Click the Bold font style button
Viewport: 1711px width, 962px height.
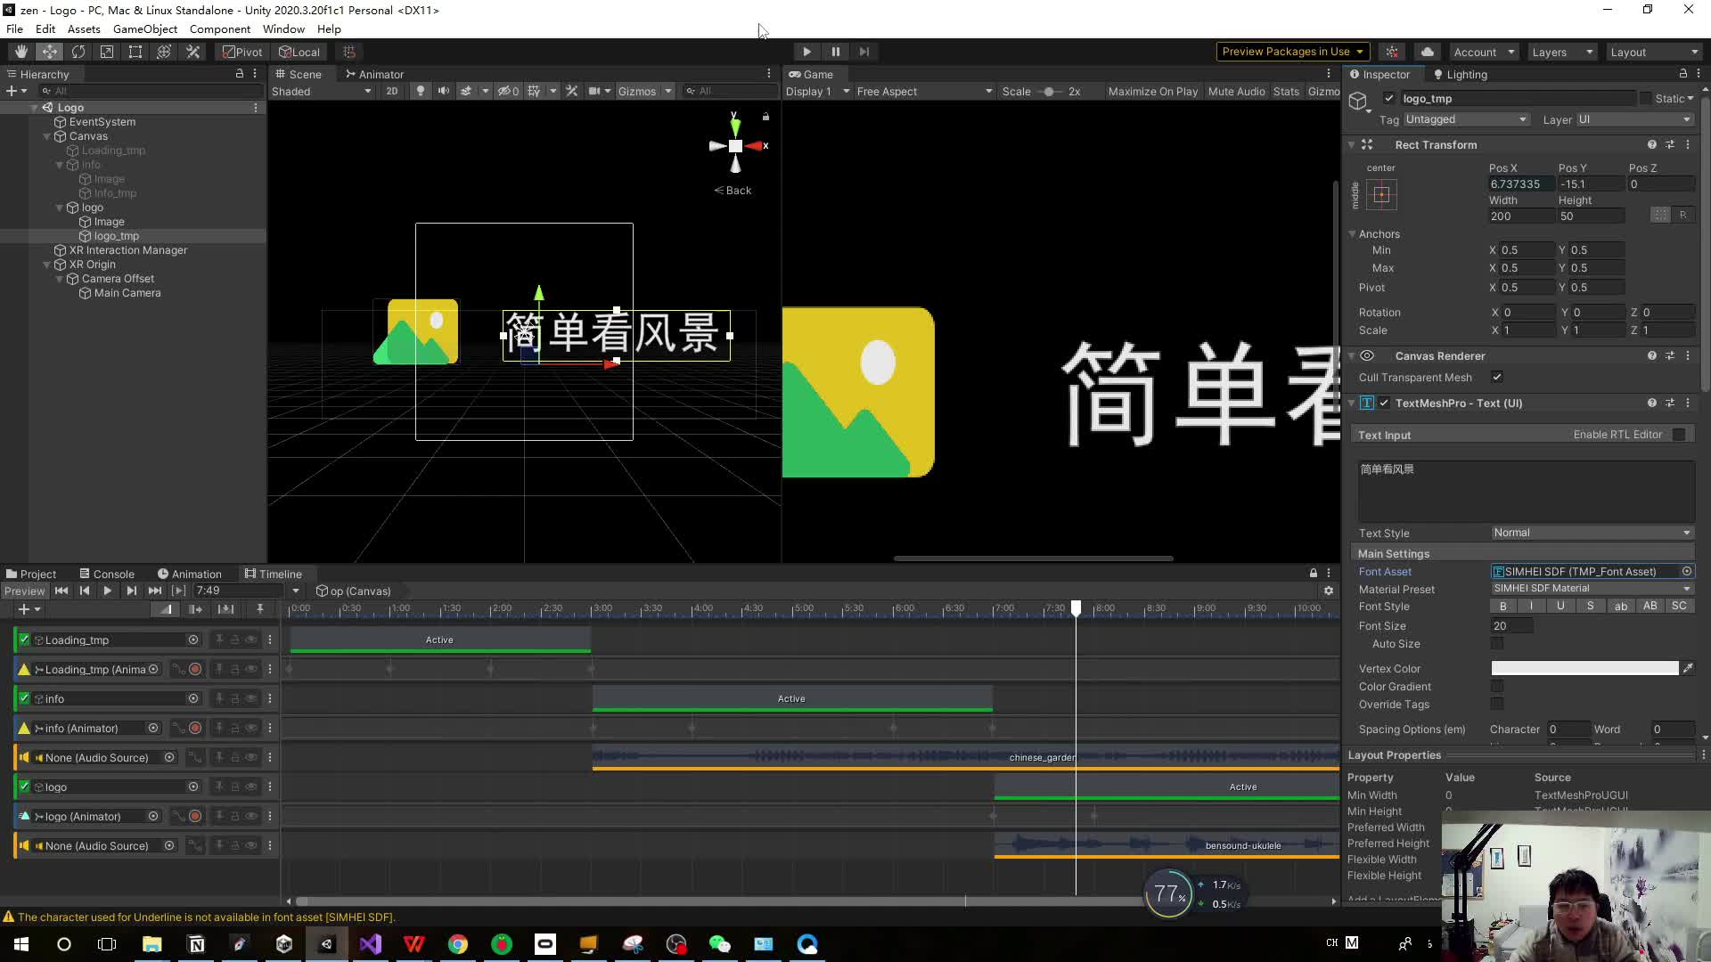click(x=1503, y=606)
